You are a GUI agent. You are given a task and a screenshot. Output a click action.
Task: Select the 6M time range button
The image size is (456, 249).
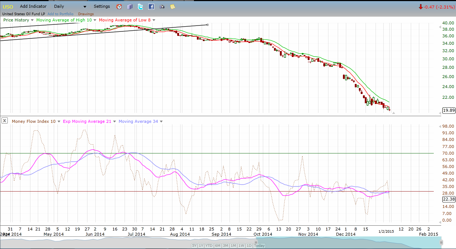pos(218,246)
